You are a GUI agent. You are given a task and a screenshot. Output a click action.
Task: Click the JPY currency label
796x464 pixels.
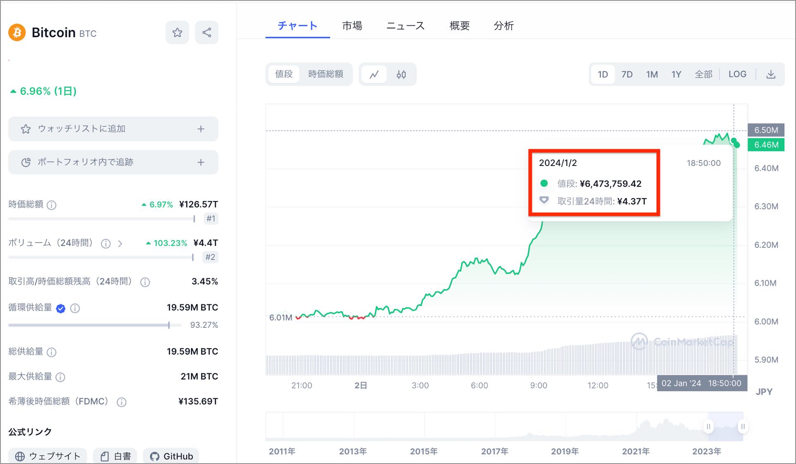(x=764, y=392)
